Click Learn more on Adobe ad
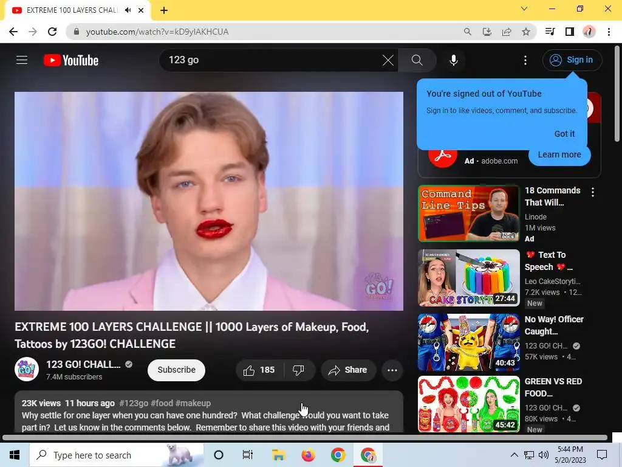This screenshot has width=622, height=467. (559, 154)
